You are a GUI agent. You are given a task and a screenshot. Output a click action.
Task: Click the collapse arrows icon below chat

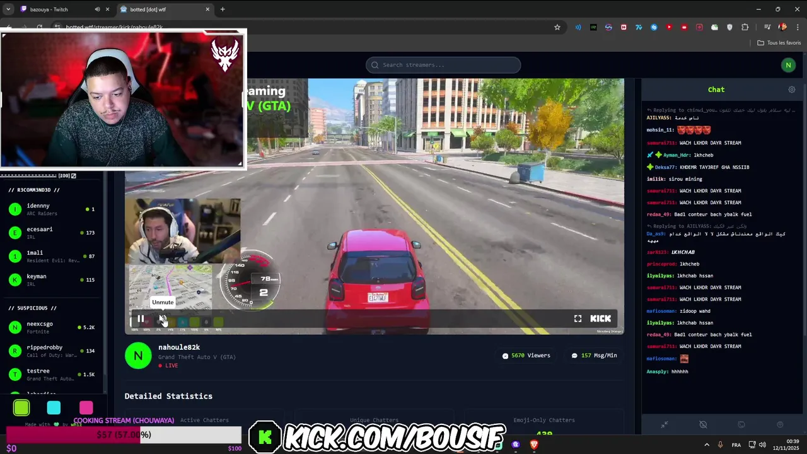pos(665,424)
